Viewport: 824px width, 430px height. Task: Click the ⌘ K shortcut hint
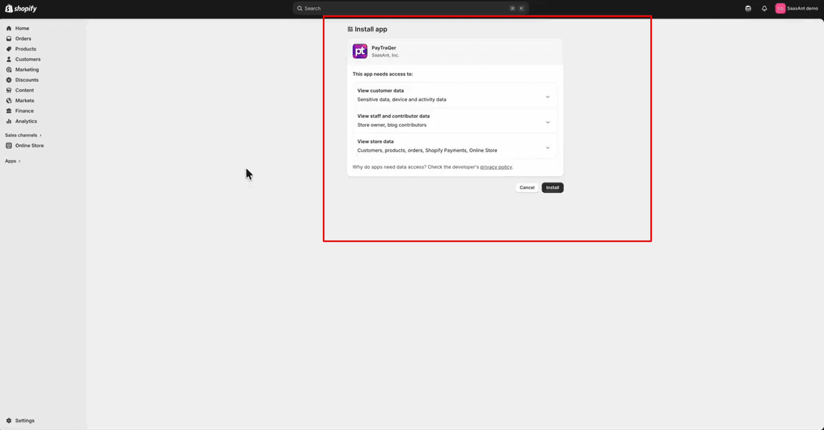tap(517, 8)
